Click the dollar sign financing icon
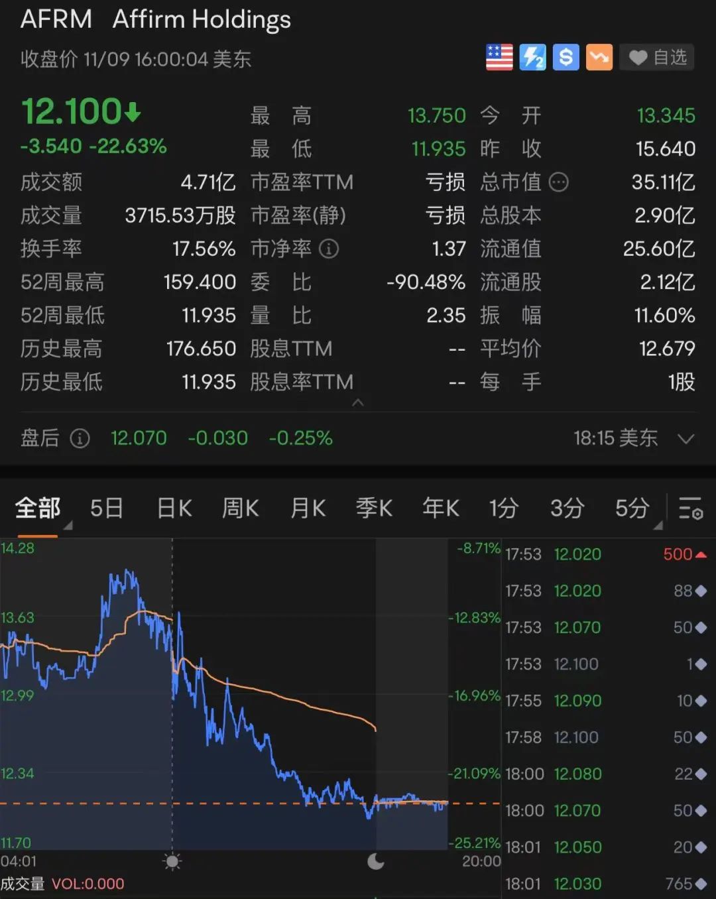Image resolution: width=716 pixels, height=899 pixels. [x=566, y=57]
